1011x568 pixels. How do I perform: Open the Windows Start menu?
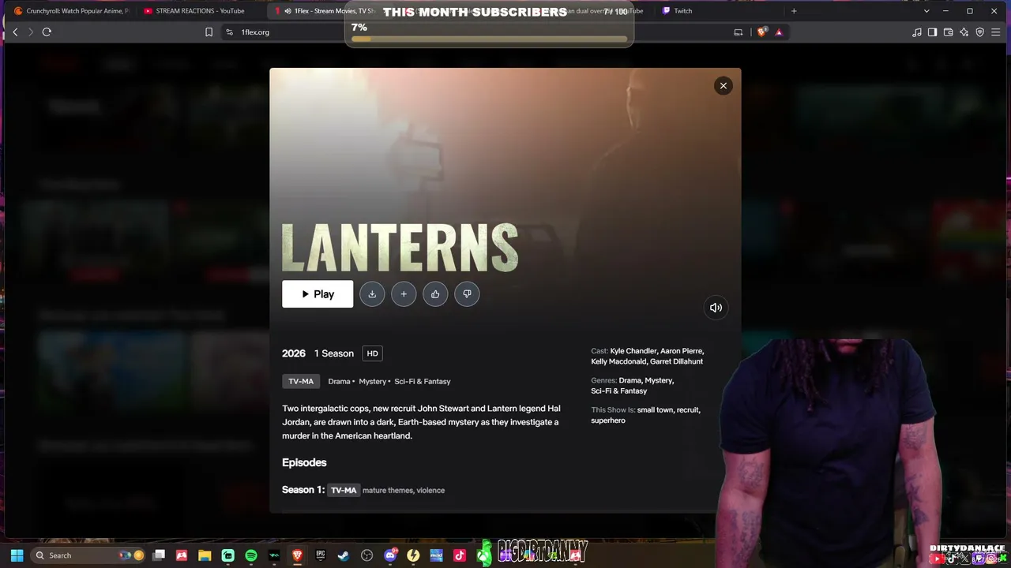17,555
